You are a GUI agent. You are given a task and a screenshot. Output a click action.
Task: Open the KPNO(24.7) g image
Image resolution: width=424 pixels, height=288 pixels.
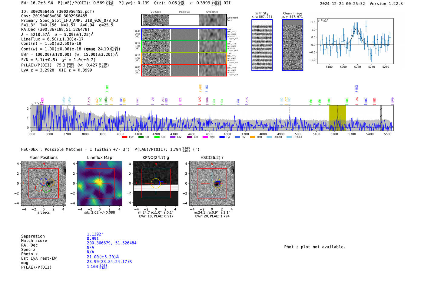pyautogui.click(x=156, y=183)
